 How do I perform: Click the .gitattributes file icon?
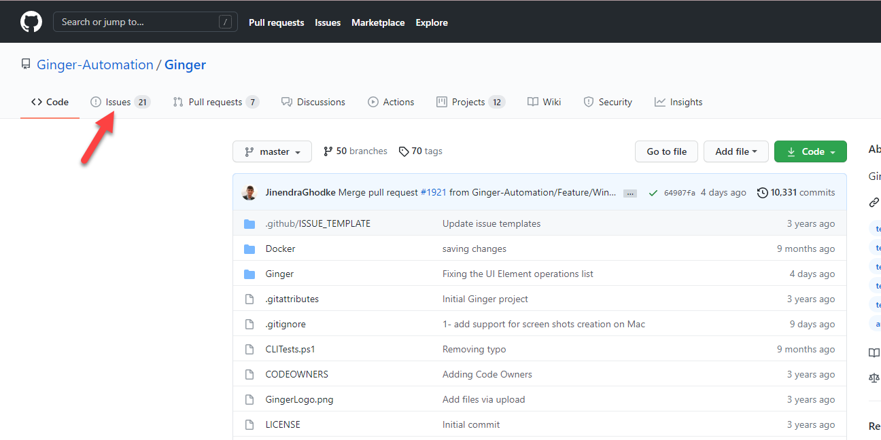point(249,299)
